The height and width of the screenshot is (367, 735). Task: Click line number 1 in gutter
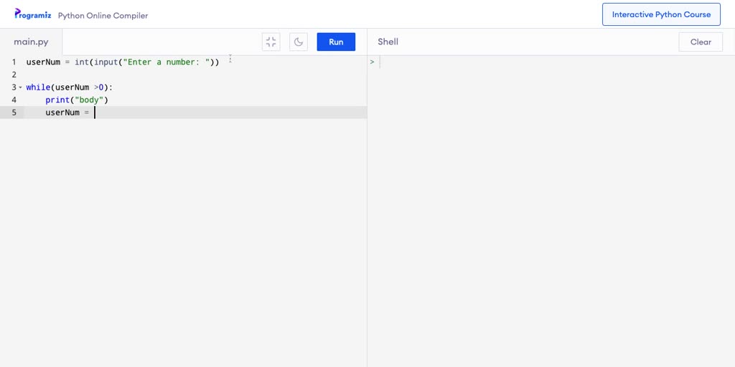coord(14,62)
